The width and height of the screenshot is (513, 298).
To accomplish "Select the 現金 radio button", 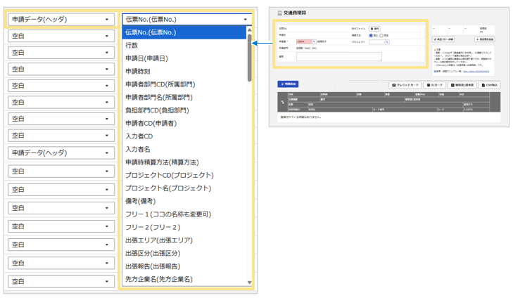I will pyautogui.click(x=381, y=35).
